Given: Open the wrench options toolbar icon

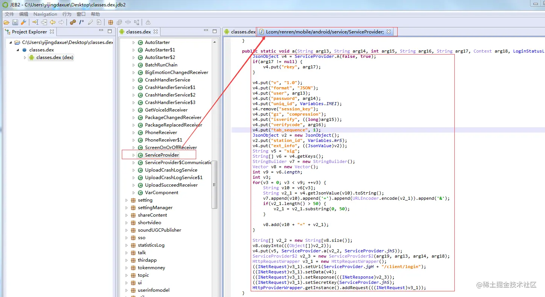Looking at the screenshot, I should [23, 23].
